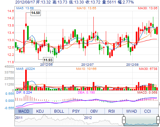Select the RSI indicator tab
This screenshot has width=160, height=127.
coord(112,111)
